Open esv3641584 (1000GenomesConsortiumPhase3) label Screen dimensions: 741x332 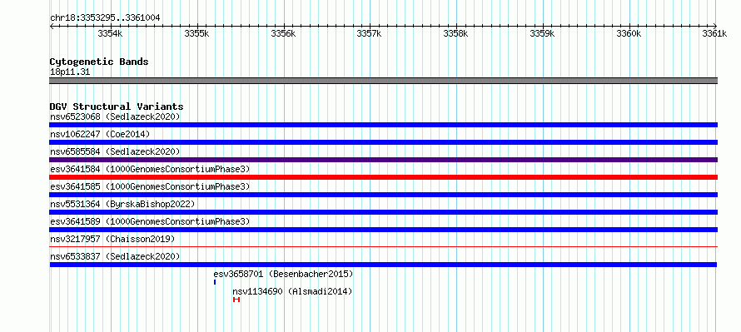coord(150,169)
